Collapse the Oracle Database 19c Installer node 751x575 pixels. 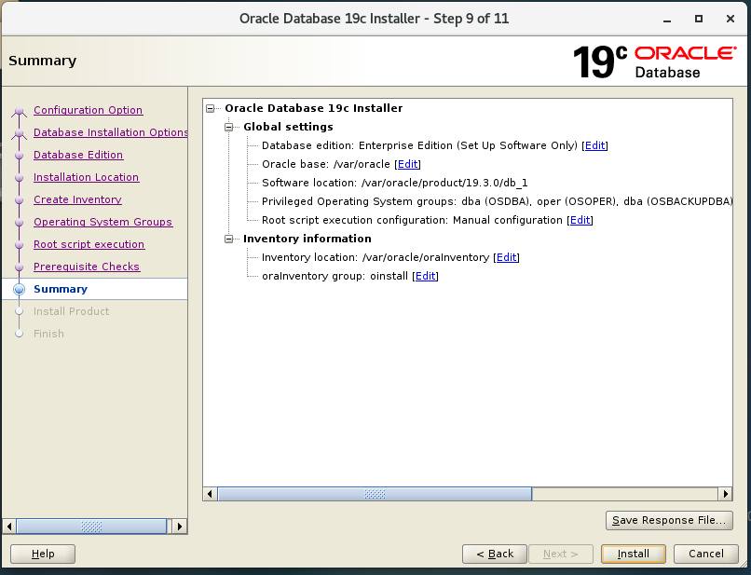pyautogui.click(x=212, y=108)
